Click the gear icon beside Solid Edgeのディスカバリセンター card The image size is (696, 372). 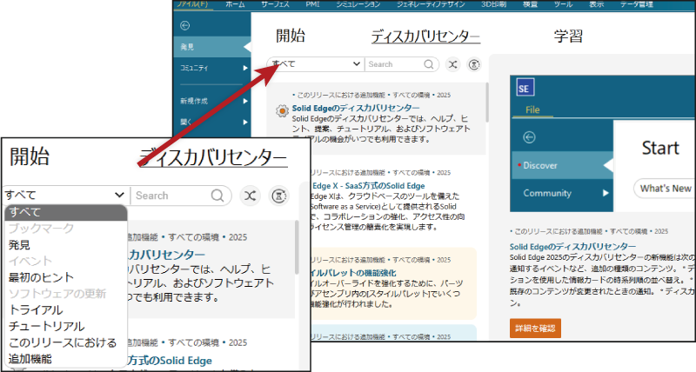[282, 110]
